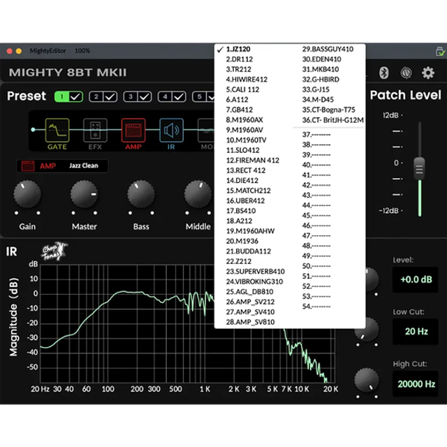Click the High Cut 20000 Hz field

(x=416, y=384)
